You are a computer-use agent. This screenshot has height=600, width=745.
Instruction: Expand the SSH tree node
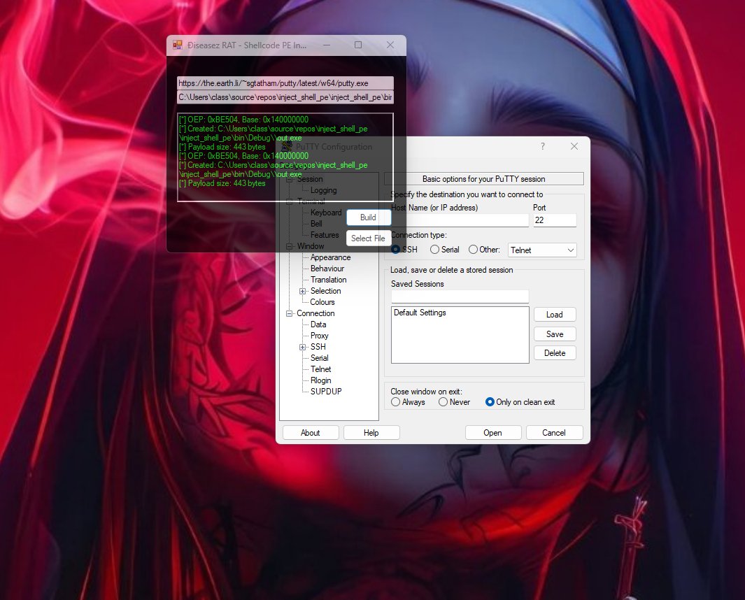pos(302,348)
